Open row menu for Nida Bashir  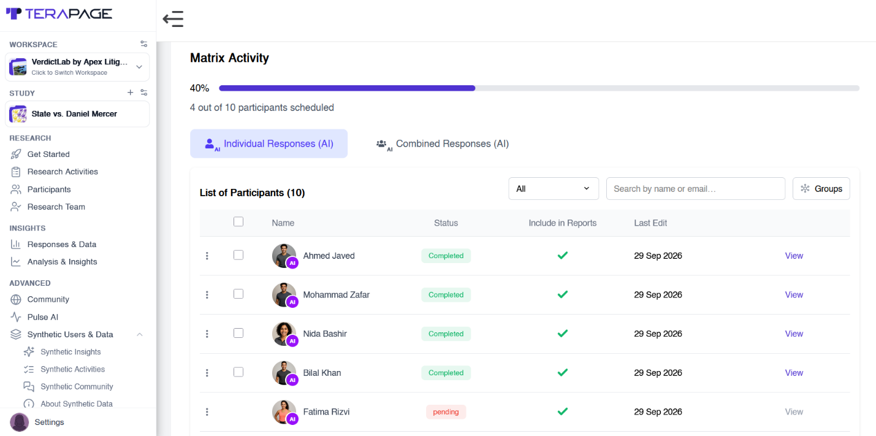207,334
